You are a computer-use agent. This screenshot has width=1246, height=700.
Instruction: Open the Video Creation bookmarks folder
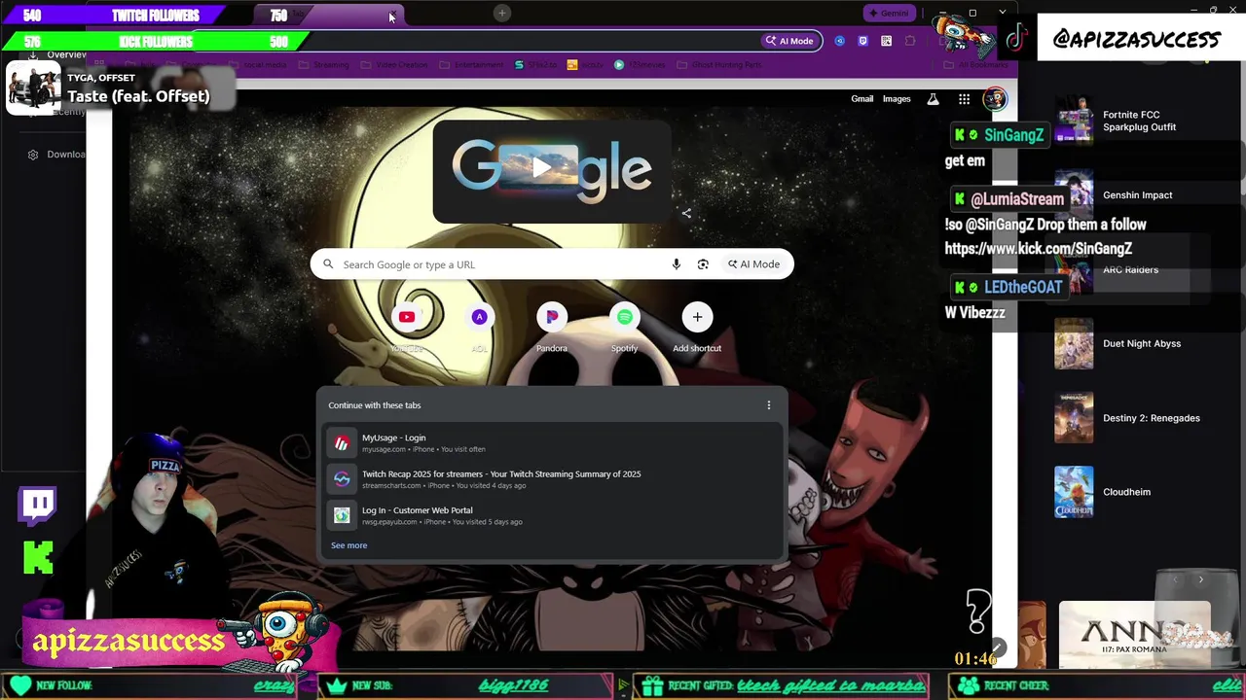click(x=394, y=65)
